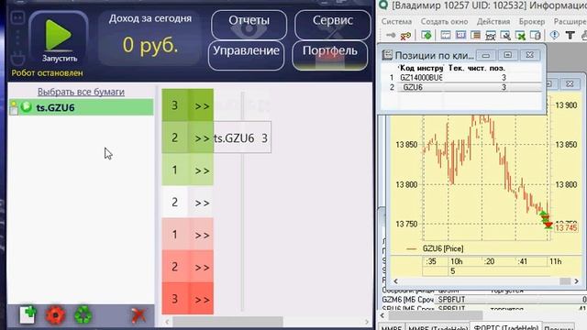This screenshot has width=587, height=330.
Task: Click the chart horizontal scrollbar thumb
Action: pyautogui.click(x=565, y=281)
